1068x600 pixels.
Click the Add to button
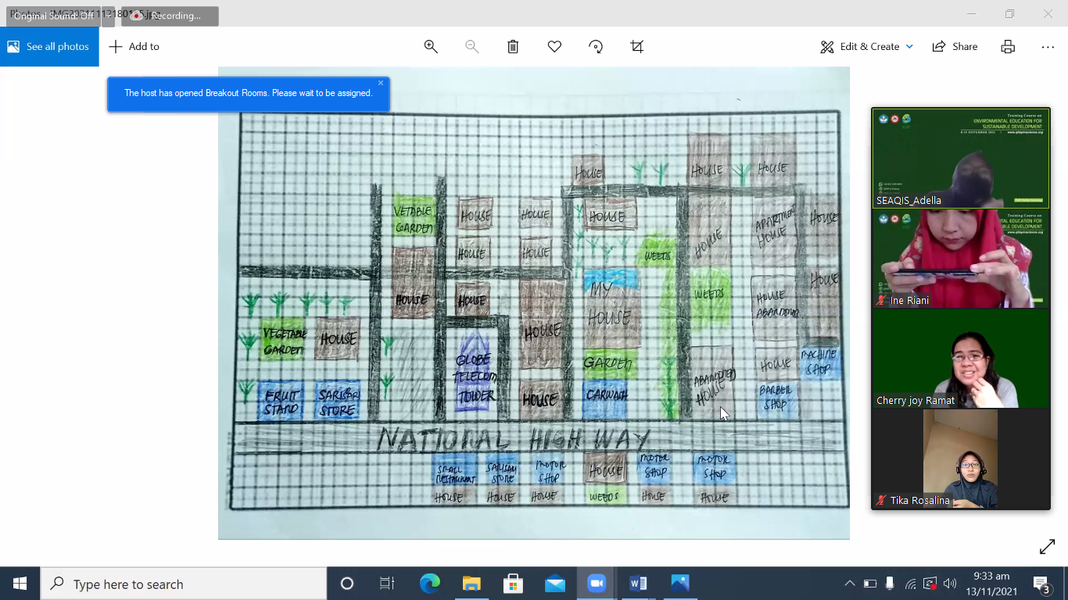[134, 47]
